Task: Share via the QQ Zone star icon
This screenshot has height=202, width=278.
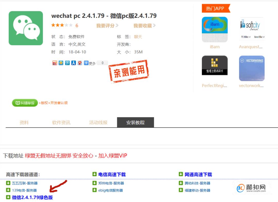Action: (x=61, y=63)
